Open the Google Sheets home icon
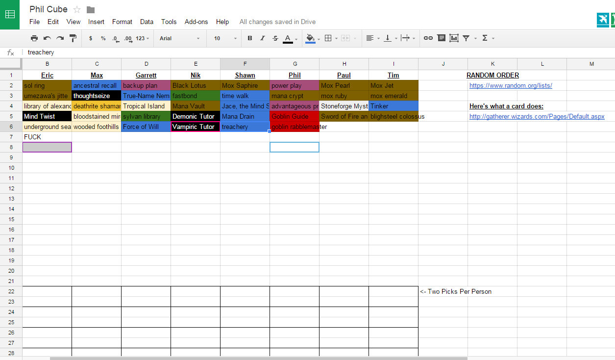 [10, 15]
